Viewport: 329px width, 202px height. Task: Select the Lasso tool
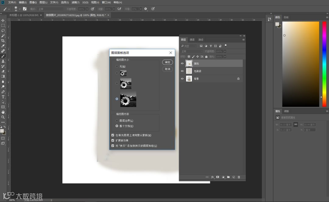point(3,31)
